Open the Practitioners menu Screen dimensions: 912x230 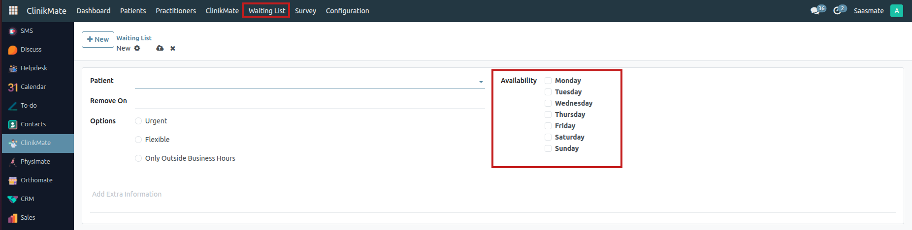[x=175, y=11]
